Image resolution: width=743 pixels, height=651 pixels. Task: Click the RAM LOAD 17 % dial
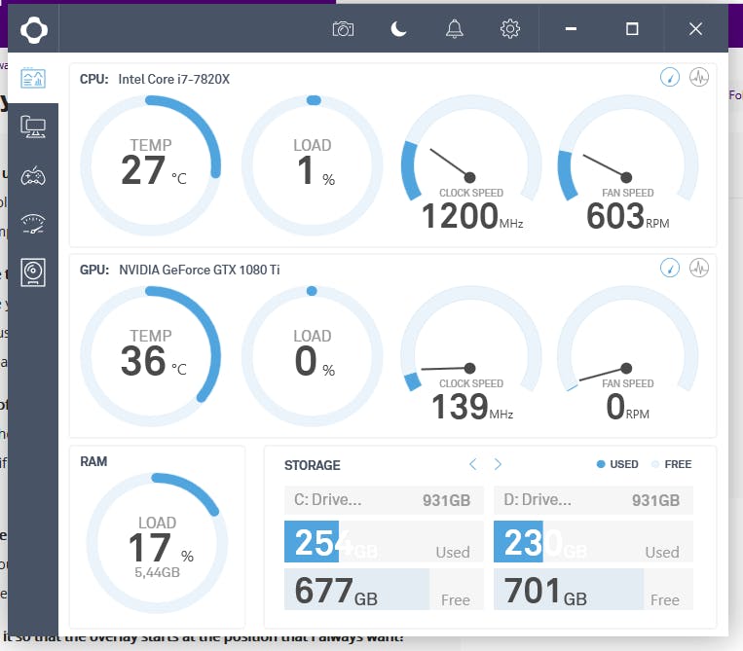[157, 544]
